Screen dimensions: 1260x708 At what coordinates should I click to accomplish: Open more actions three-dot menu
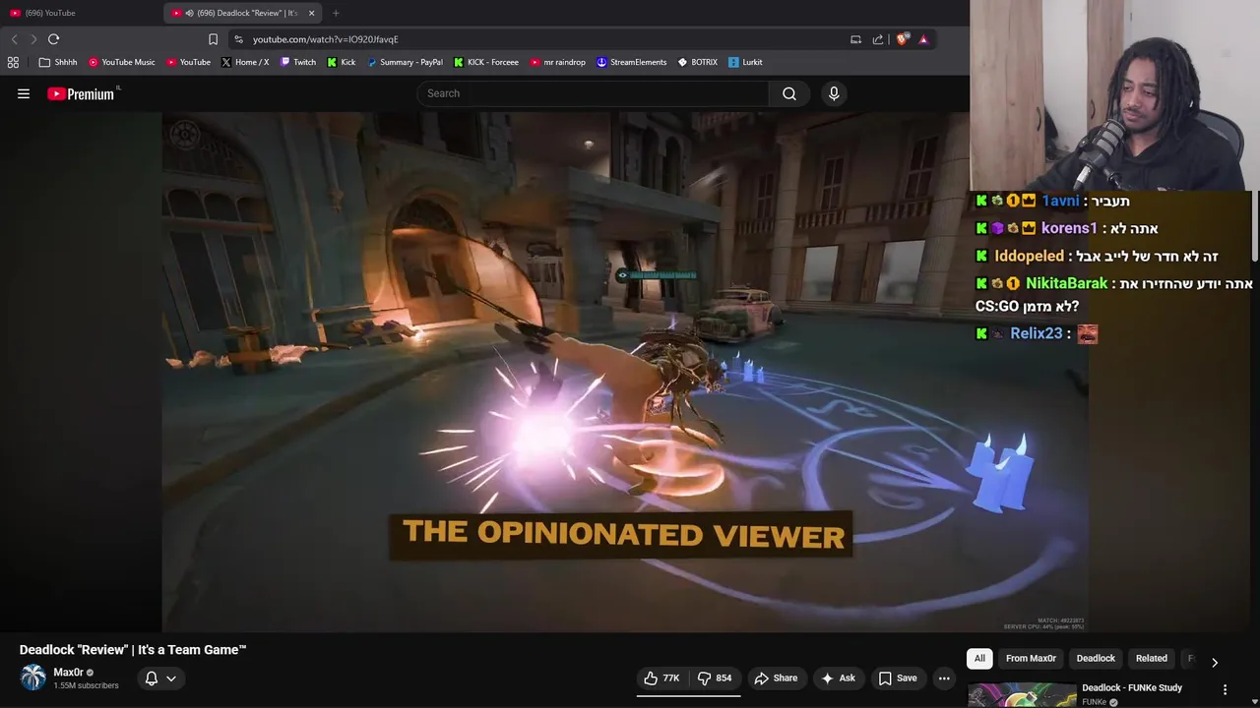(944, 678)
